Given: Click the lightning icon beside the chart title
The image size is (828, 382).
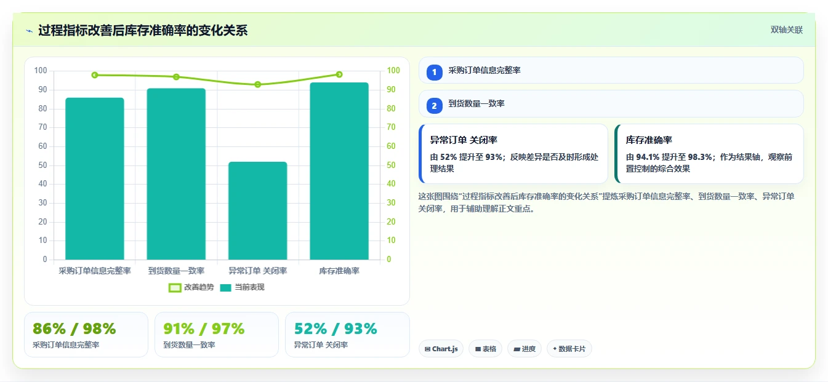Looking at the screenshot, I should pyautogui.click(x=29, y=31).
